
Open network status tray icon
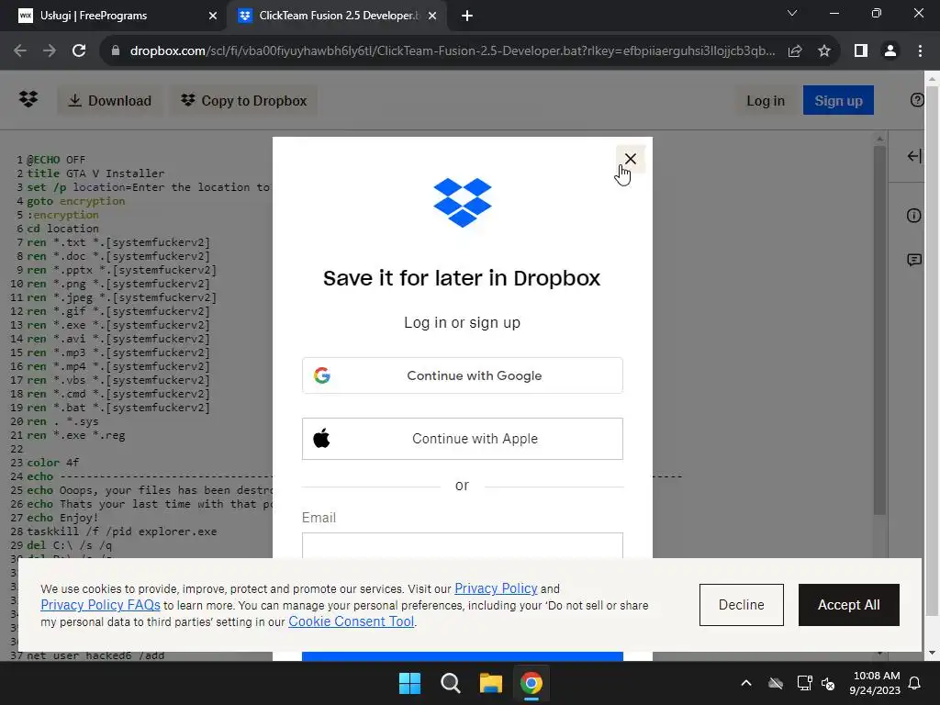pos(804,683)
